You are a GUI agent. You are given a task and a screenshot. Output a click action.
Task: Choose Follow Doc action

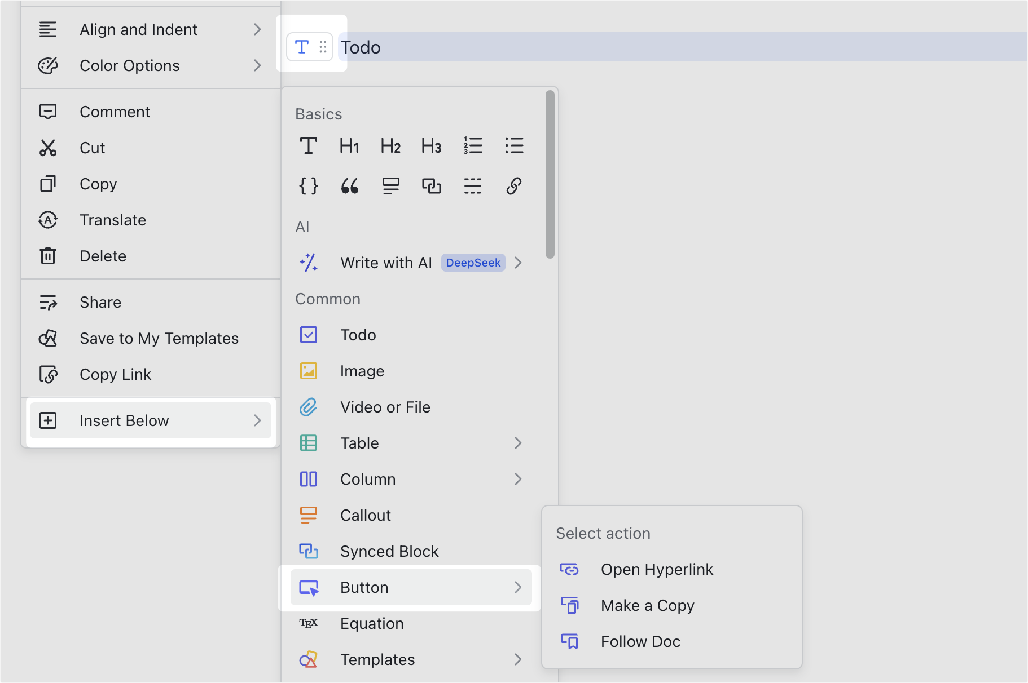click(671, 641)
